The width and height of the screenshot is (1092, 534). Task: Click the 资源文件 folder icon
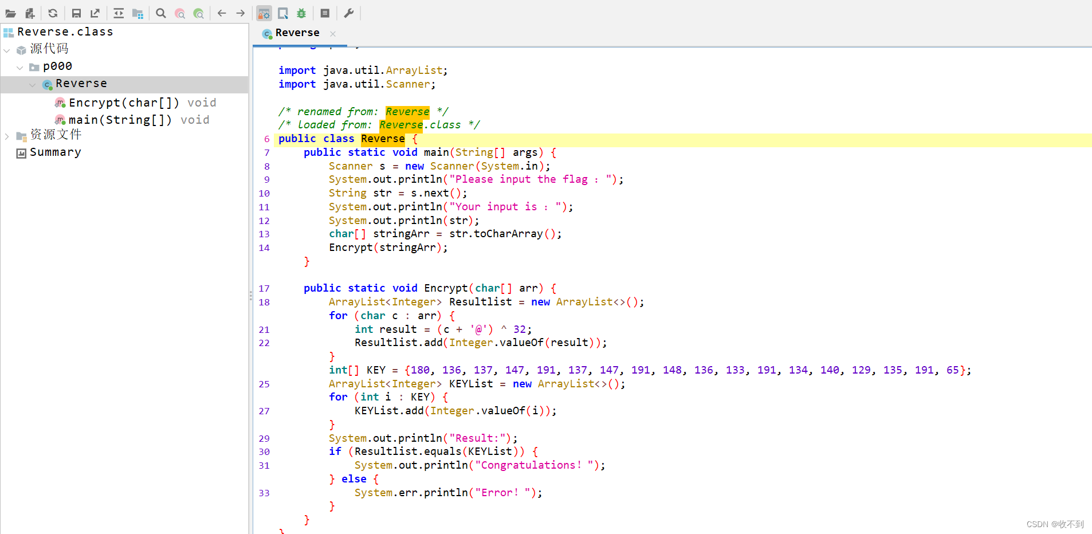click(21, 136)
